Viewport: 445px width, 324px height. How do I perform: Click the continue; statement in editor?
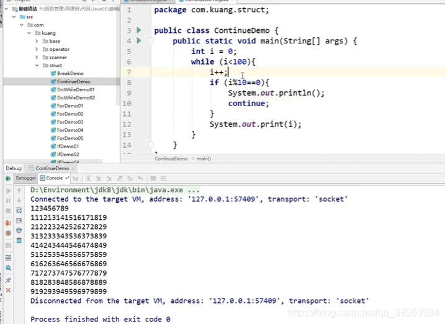(x=248, y=103)
